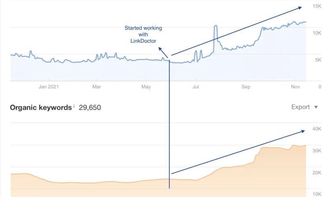Click the Export dropdown arrow triangle
This screenshot has width=329, height=197.
click(x=316, y=107)
